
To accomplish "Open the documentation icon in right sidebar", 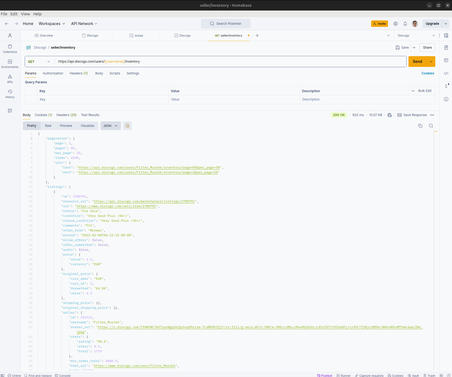I will [x=446, y=48].
